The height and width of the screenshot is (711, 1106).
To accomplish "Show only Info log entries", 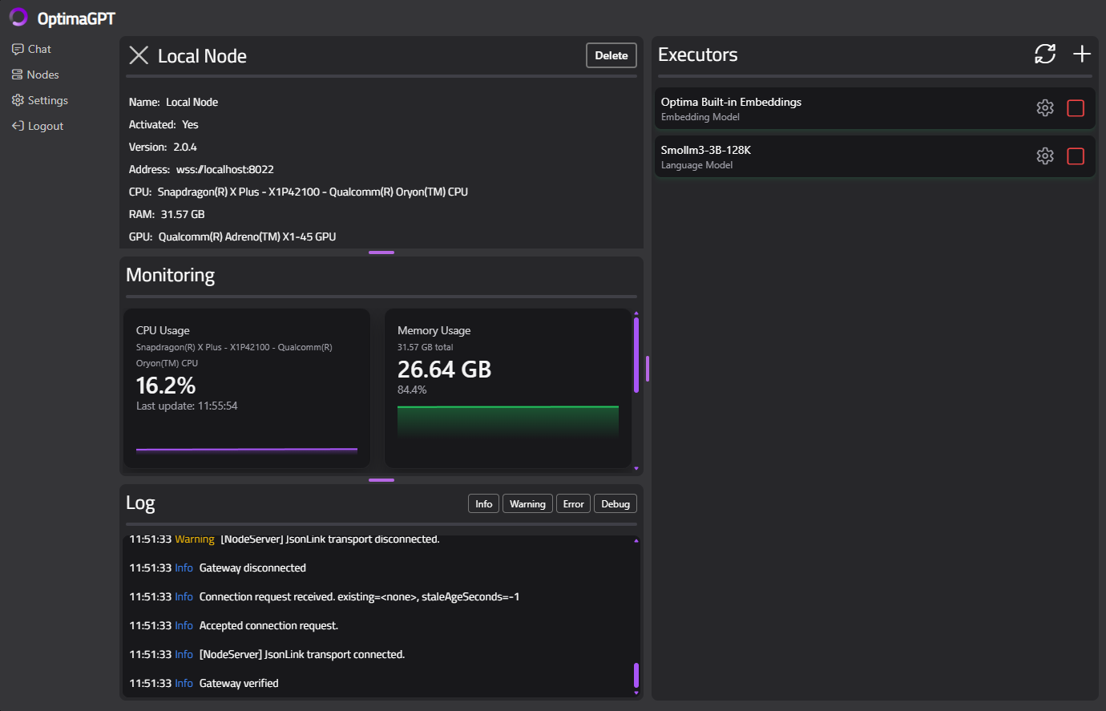I will (x=483, y=503).
